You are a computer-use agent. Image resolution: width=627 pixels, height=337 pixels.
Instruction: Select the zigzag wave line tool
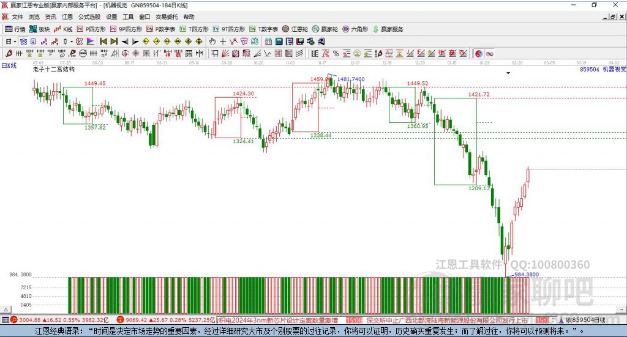click(x=267, y=53)
